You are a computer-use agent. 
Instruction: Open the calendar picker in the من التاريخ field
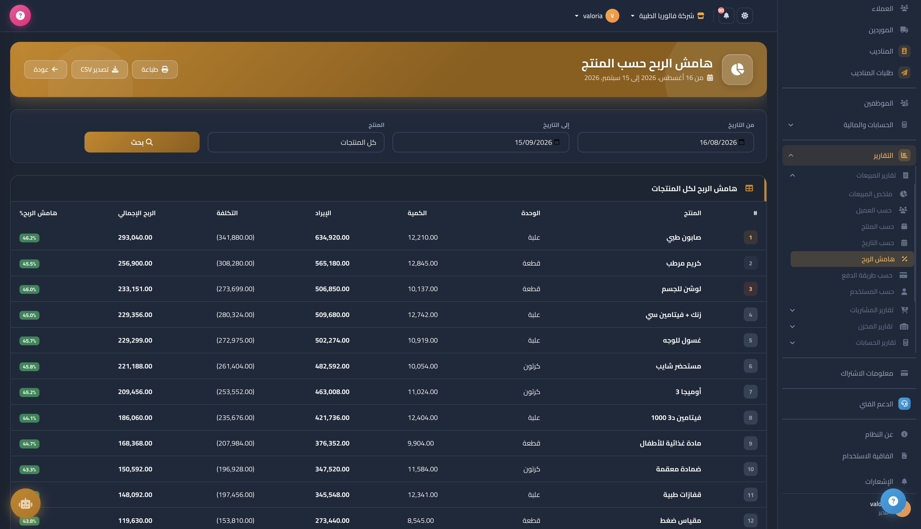pos(742,142)
